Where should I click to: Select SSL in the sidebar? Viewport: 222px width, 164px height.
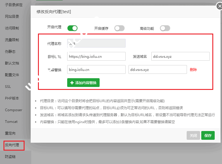tap(8, 87)
